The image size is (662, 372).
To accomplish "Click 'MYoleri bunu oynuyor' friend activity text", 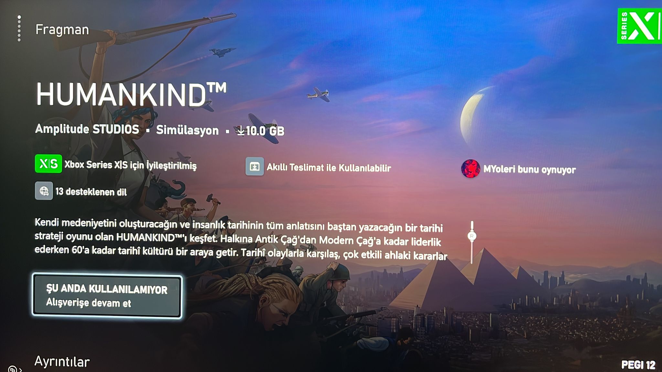I will [529, 170].
